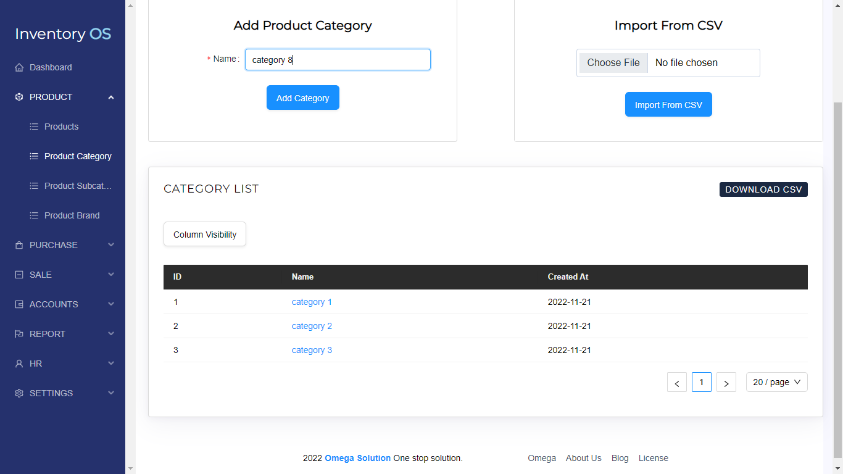Click the Dashboard home icon
The image size is (843, 474).
pos(19,67)
